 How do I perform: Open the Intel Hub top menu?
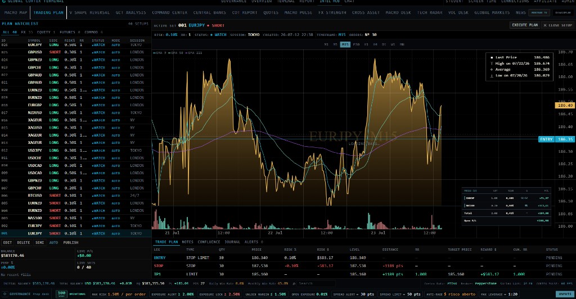330,2
